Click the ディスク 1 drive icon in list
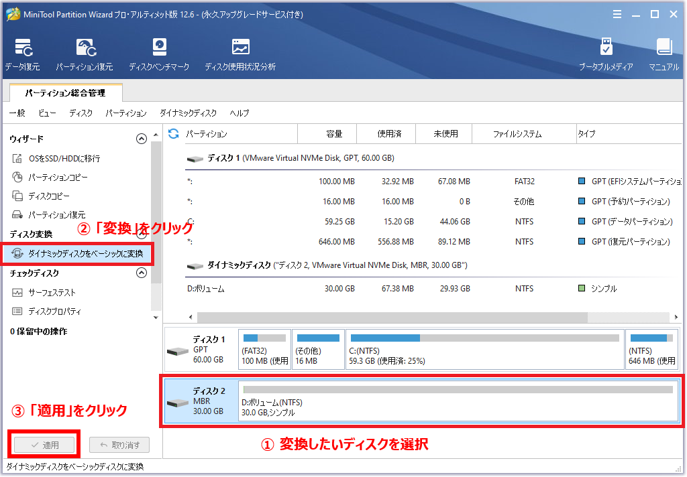This screenshot has width=687, height=477. 195,159
